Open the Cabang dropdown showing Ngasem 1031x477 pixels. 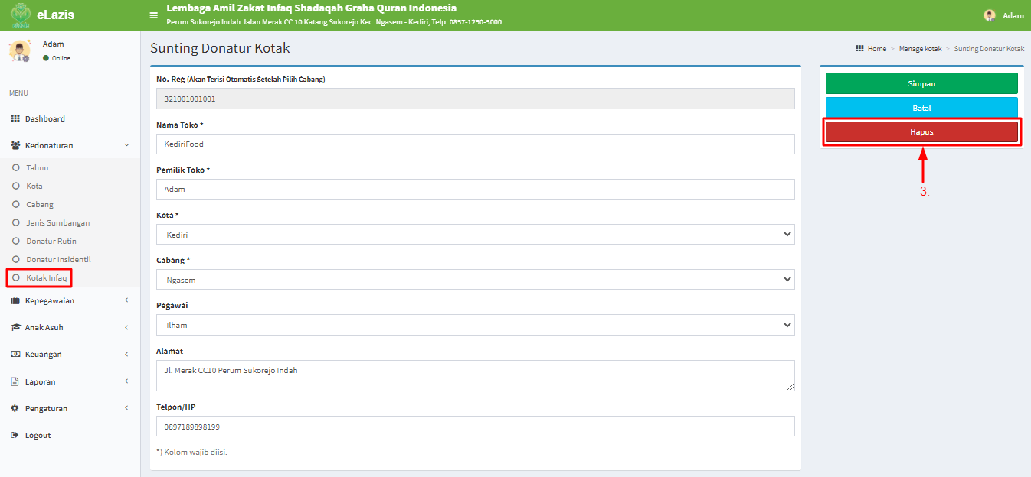point(476,280)
